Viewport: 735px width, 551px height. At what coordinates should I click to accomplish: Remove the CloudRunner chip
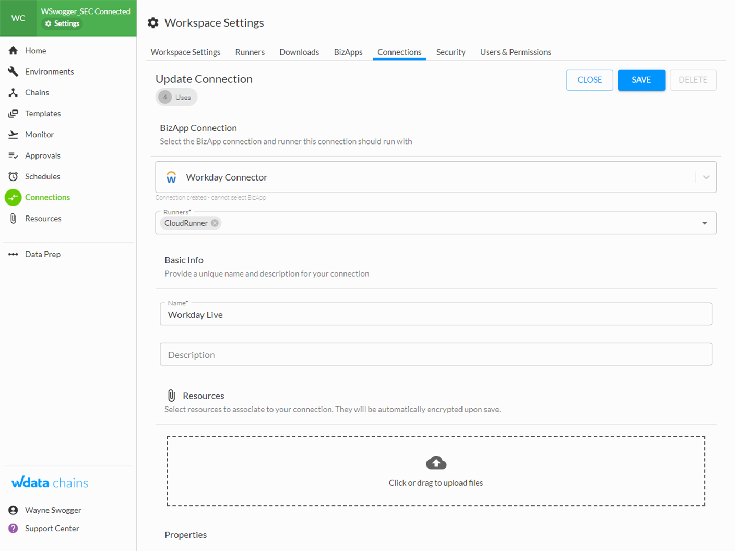coord(215,223)
